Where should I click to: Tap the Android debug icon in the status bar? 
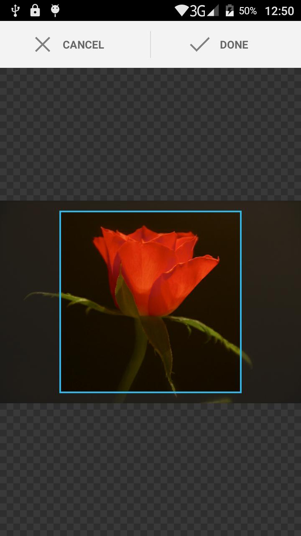coord(55,10)
